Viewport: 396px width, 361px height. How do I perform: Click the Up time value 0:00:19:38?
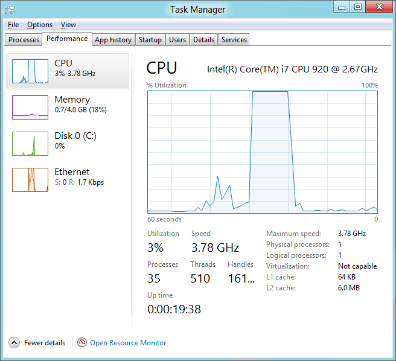tap(174, 309)
